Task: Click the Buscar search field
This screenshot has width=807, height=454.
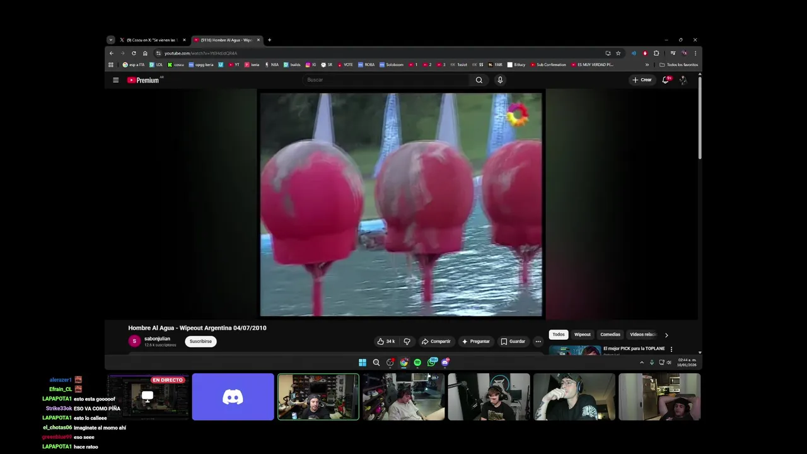Action: click(x=386, y=80)
